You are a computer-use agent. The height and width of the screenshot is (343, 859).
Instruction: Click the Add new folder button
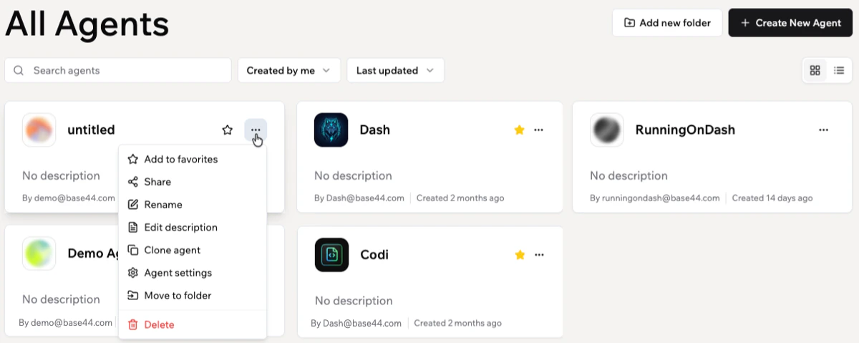[x=667, y=23]
